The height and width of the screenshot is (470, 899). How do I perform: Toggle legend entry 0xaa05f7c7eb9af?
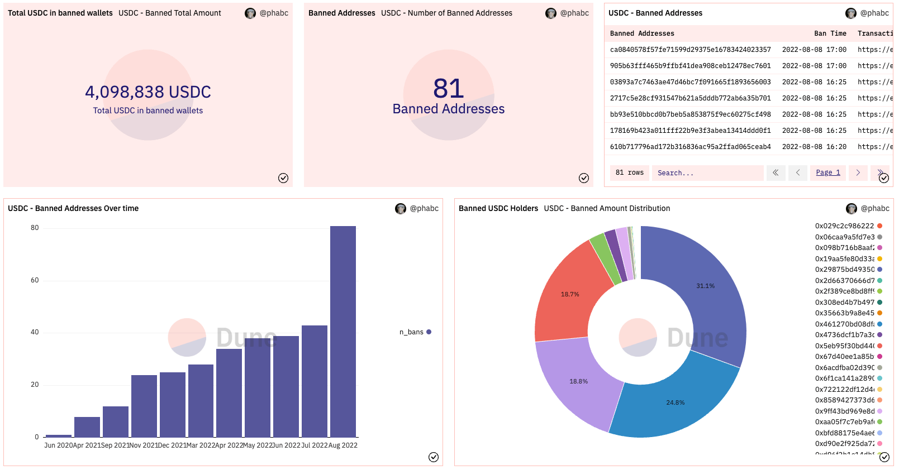tap(848, 422)
